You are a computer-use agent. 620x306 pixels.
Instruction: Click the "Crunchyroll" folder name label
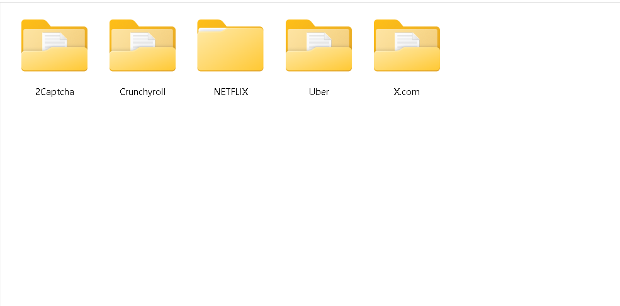click(x=143, y=92)
